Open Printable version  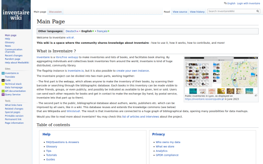(x=14, y=116)
